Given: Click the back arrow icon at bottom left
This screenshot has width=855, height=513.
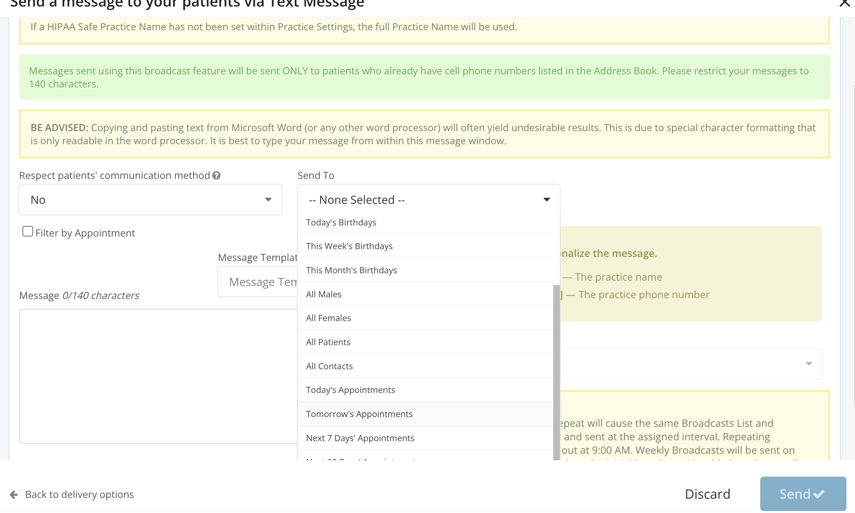Looking at the screenshot, I should [14, 495].
